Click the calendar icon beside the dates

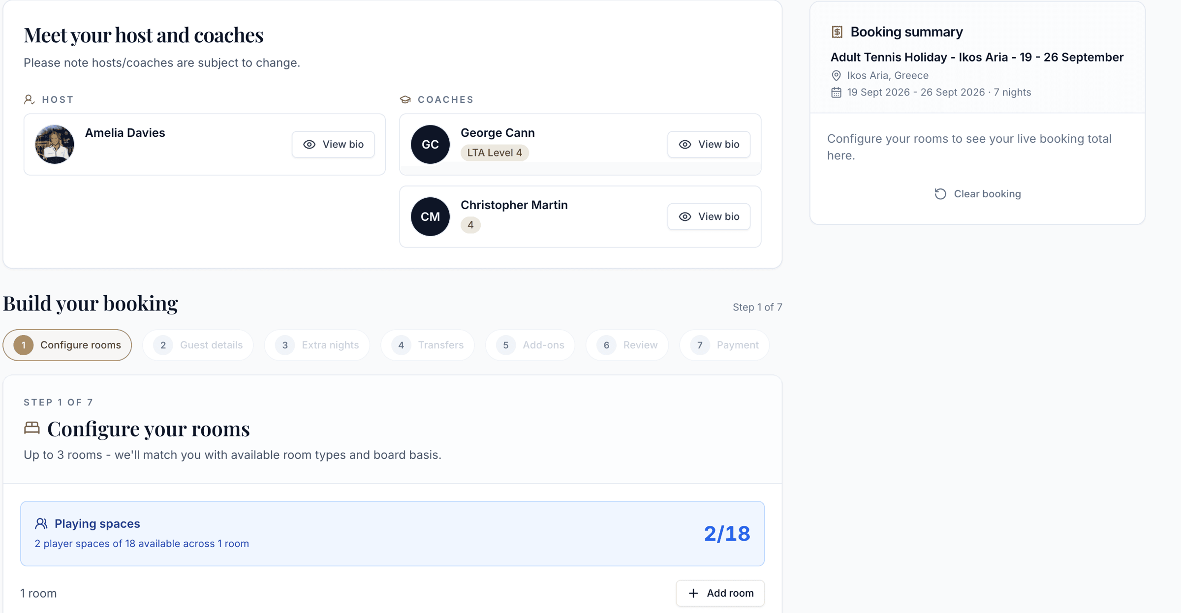836,92
